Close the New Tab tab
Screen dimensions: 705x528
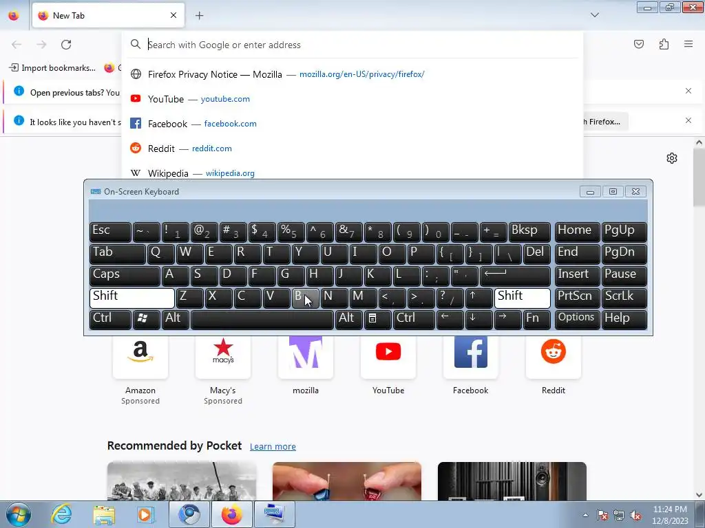pyautogui.click(x=173, y=15)
